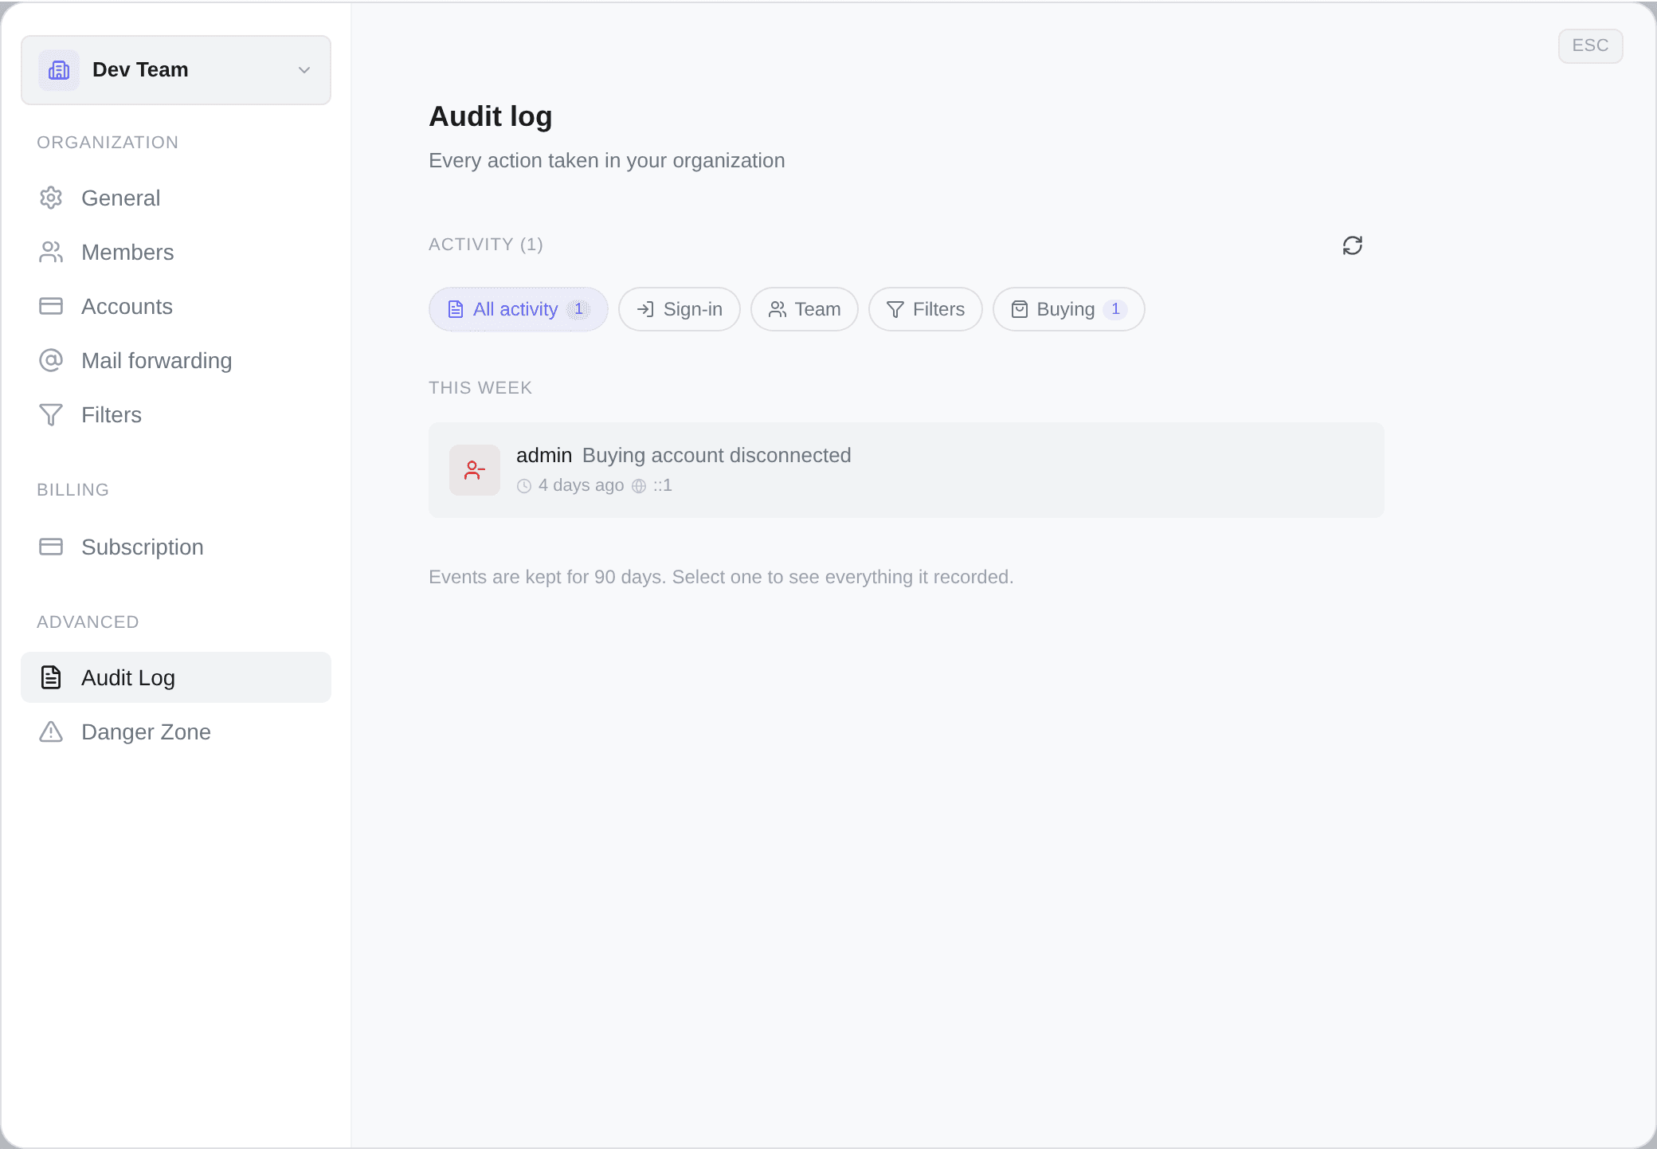Close settings with the ESC button
This screenshot has width=1657, height=1149.
tap(1590, 45)
